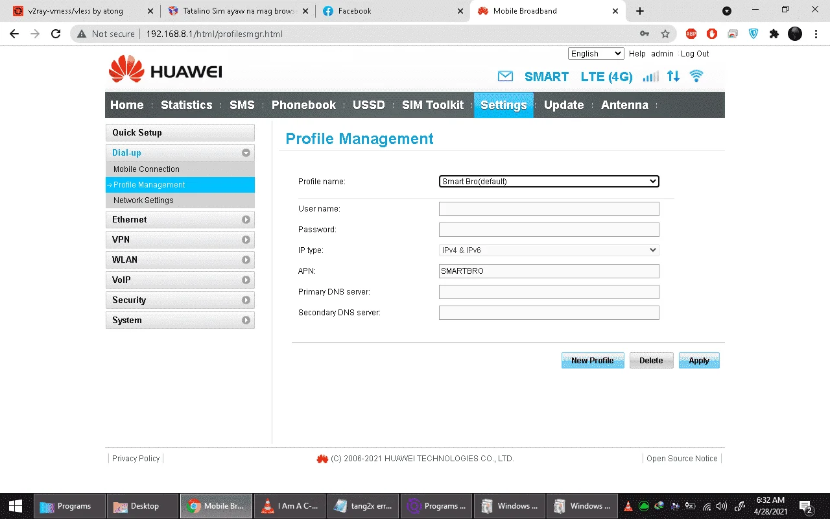
Task: Expand the System sidebar section
Action: coord(180,320)
